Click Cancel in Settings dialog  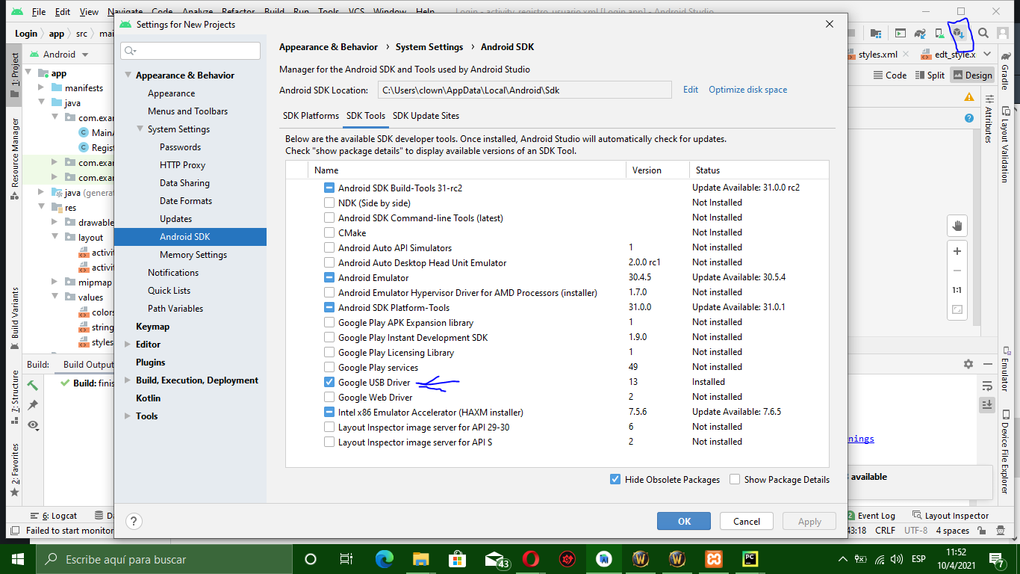[x=747, y=522]
